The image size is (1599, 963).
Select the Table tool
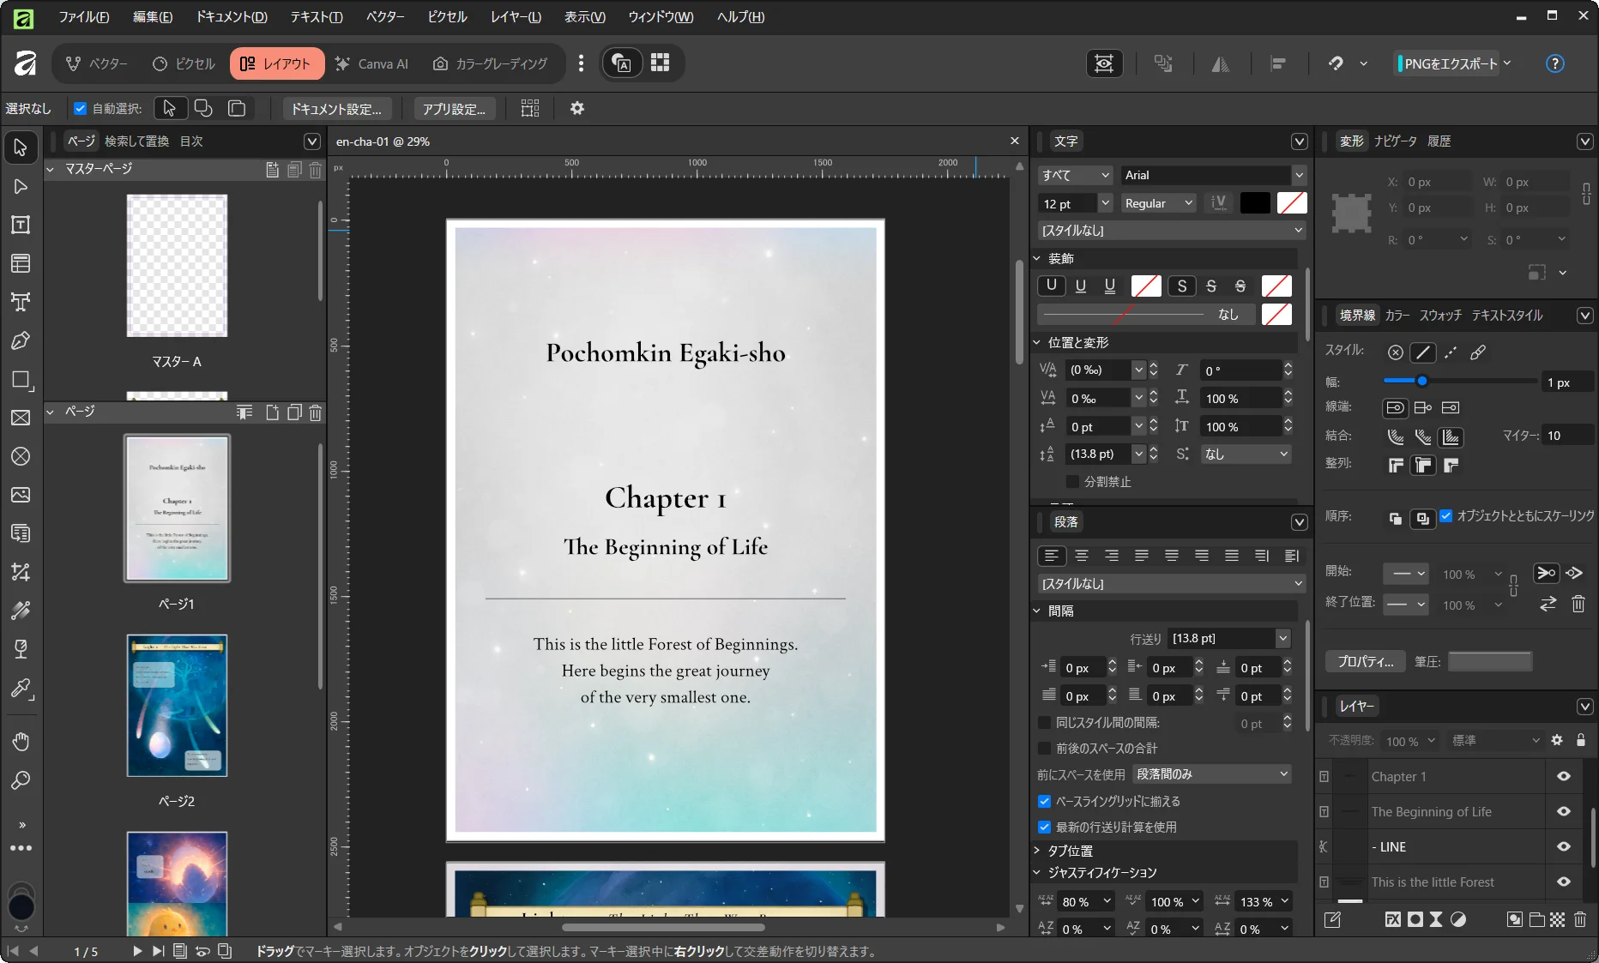[21, 263]
